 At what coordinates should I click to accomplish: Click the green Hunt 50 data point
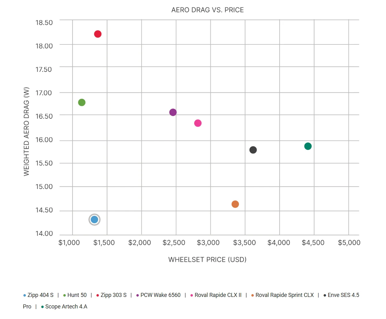point(82,102)
